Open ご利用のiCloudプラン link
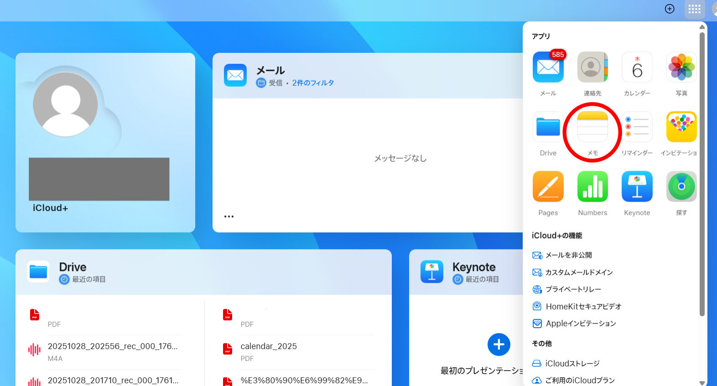717x386 pixels. click(573, 381)
